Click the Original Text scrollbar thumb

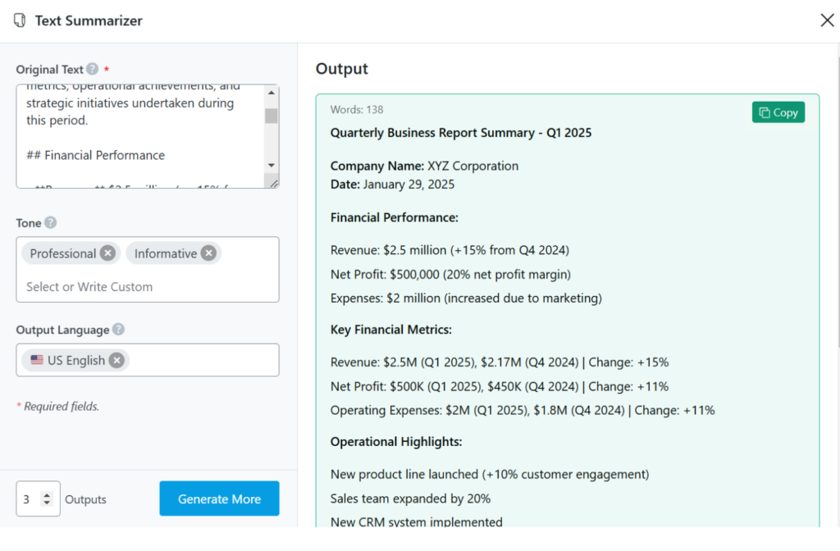(271, 116)
